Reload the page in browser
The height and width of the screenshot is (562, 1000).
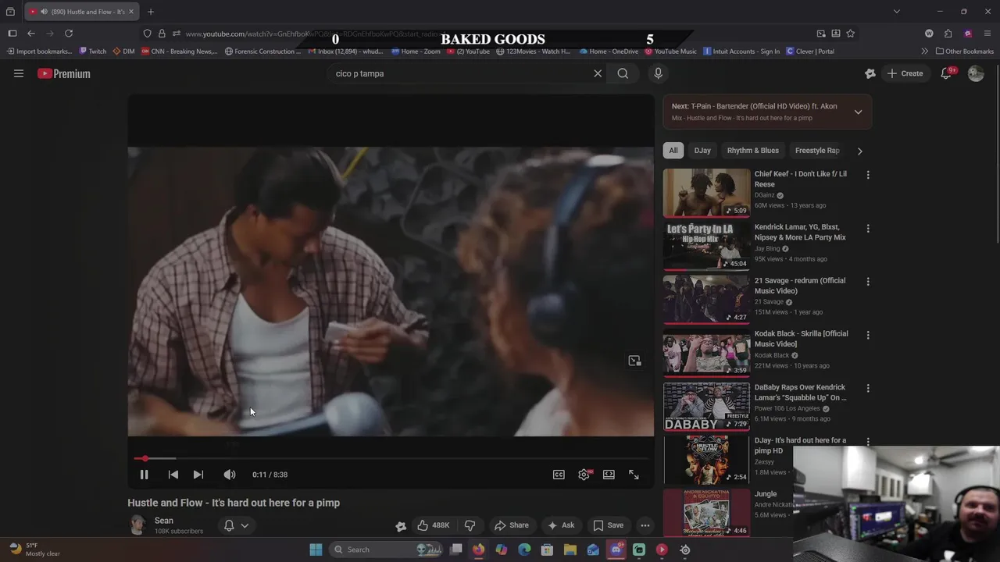pyautogui.click(x=69, y=34)
